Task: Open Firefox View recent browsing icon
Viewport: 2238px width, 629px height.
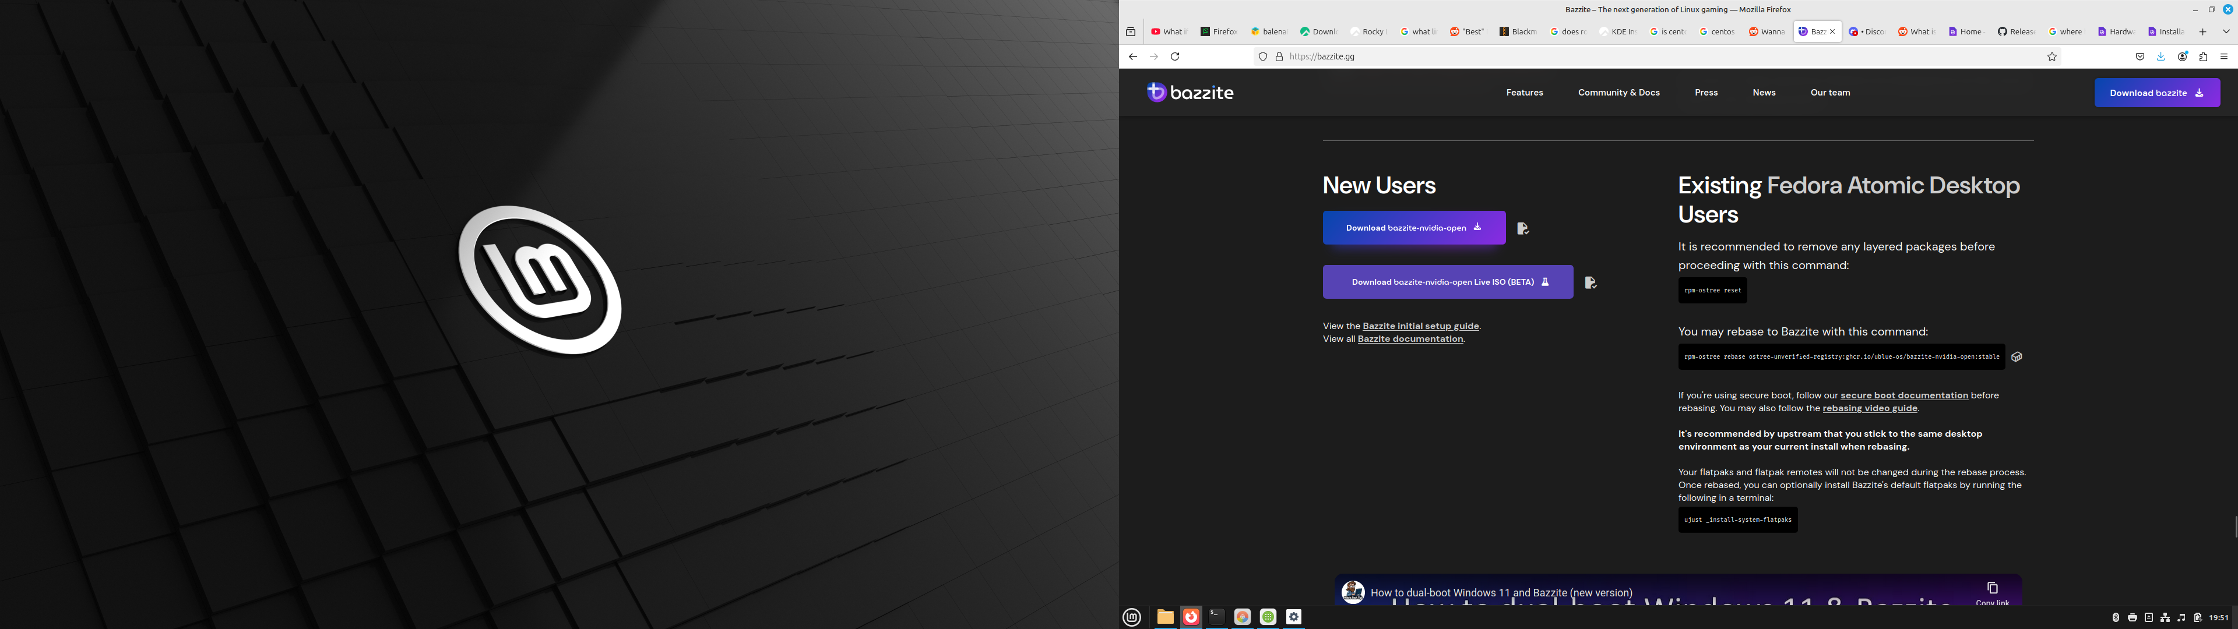Action: click(1130, 32)
